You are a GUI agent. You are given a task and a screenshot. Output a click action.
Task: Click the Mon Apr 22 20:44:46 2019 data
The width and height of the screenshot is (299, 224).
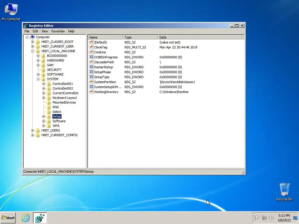coord(178,47)
